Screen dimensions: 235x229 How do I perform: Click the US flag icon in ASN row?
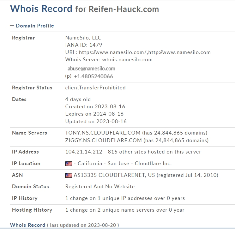pos(69,175)
